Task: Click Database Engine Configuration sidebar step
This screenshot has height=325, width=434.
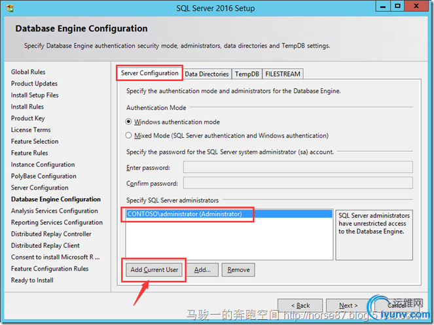Action: [56, 199]
